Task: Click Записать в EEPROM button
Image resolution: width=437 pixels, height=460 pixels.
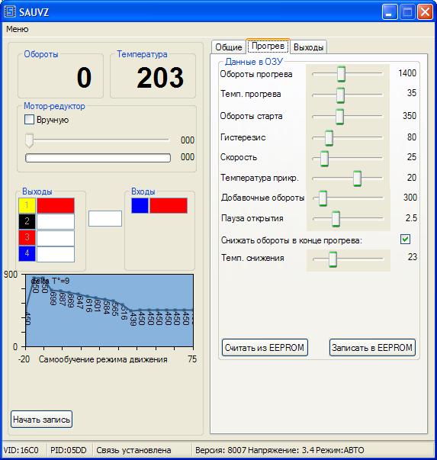Action: (x=372, y=348)
